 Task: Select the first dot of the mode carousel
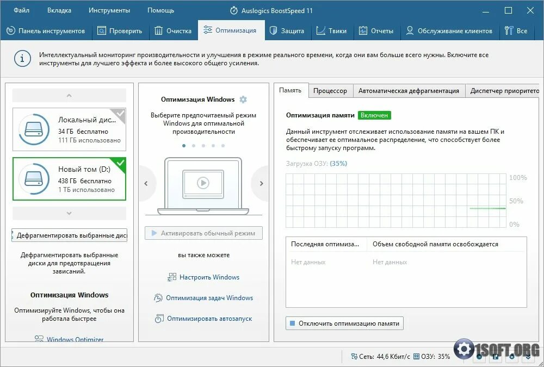tap(184, 146)
